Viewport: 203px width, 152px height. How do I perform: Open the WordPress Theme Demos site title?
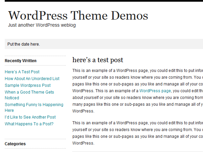pos(78,16)
